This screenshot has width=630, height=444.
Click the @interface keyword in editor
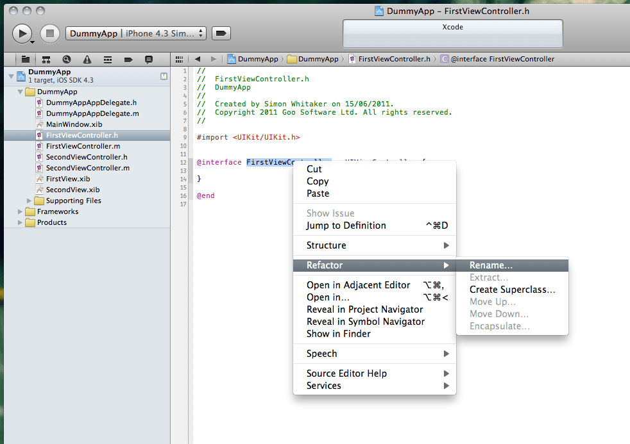(x=219, y=163)
